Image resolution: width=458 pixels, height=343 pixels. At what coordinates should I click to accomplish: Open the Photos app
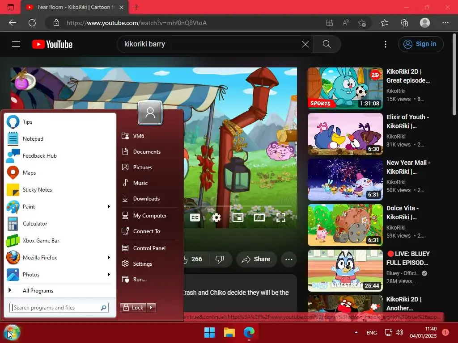click(55, 275)
